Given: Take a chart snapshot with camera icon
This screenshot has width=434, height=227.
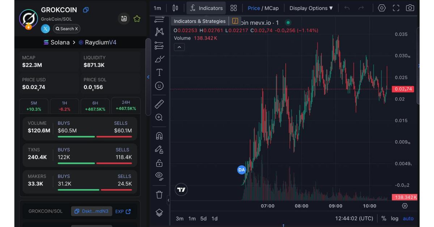Looking at the screenshot, I should point(410,8).
